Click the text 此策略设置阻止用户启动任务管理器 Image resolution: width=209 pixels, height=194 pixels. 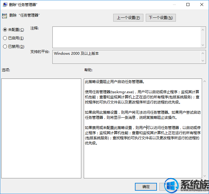click(115, 82)
